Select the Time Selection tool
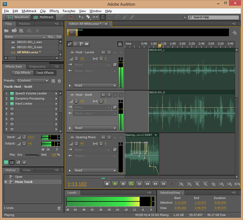The width and height of the screenshot is (243, 220). [x=102, y=17]
